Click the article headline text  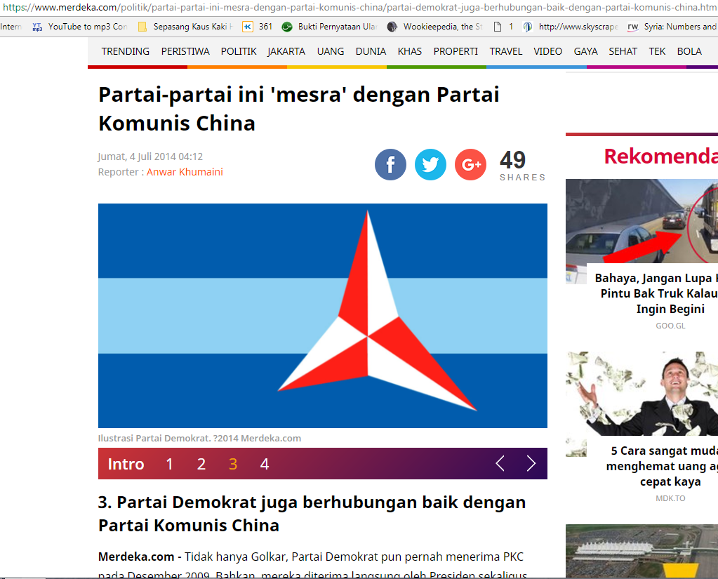pyautogui.click(x=298, y=109)
